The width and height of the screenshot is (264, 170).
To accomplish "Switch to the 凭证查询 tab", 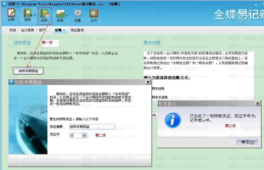I will click(x=77, y=30).
